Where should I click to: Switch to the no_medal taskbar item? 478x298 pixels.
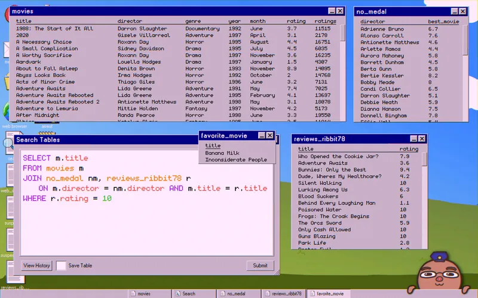pyautogui.click(x=238, y=294)
